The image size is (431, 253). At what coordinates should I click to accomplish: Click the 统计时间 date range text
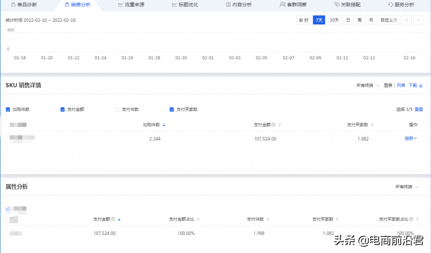click(41, 20)
